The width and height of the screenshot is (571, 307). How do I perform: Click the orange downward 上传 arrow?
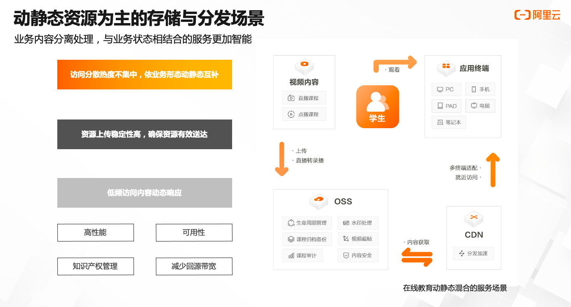282,159
